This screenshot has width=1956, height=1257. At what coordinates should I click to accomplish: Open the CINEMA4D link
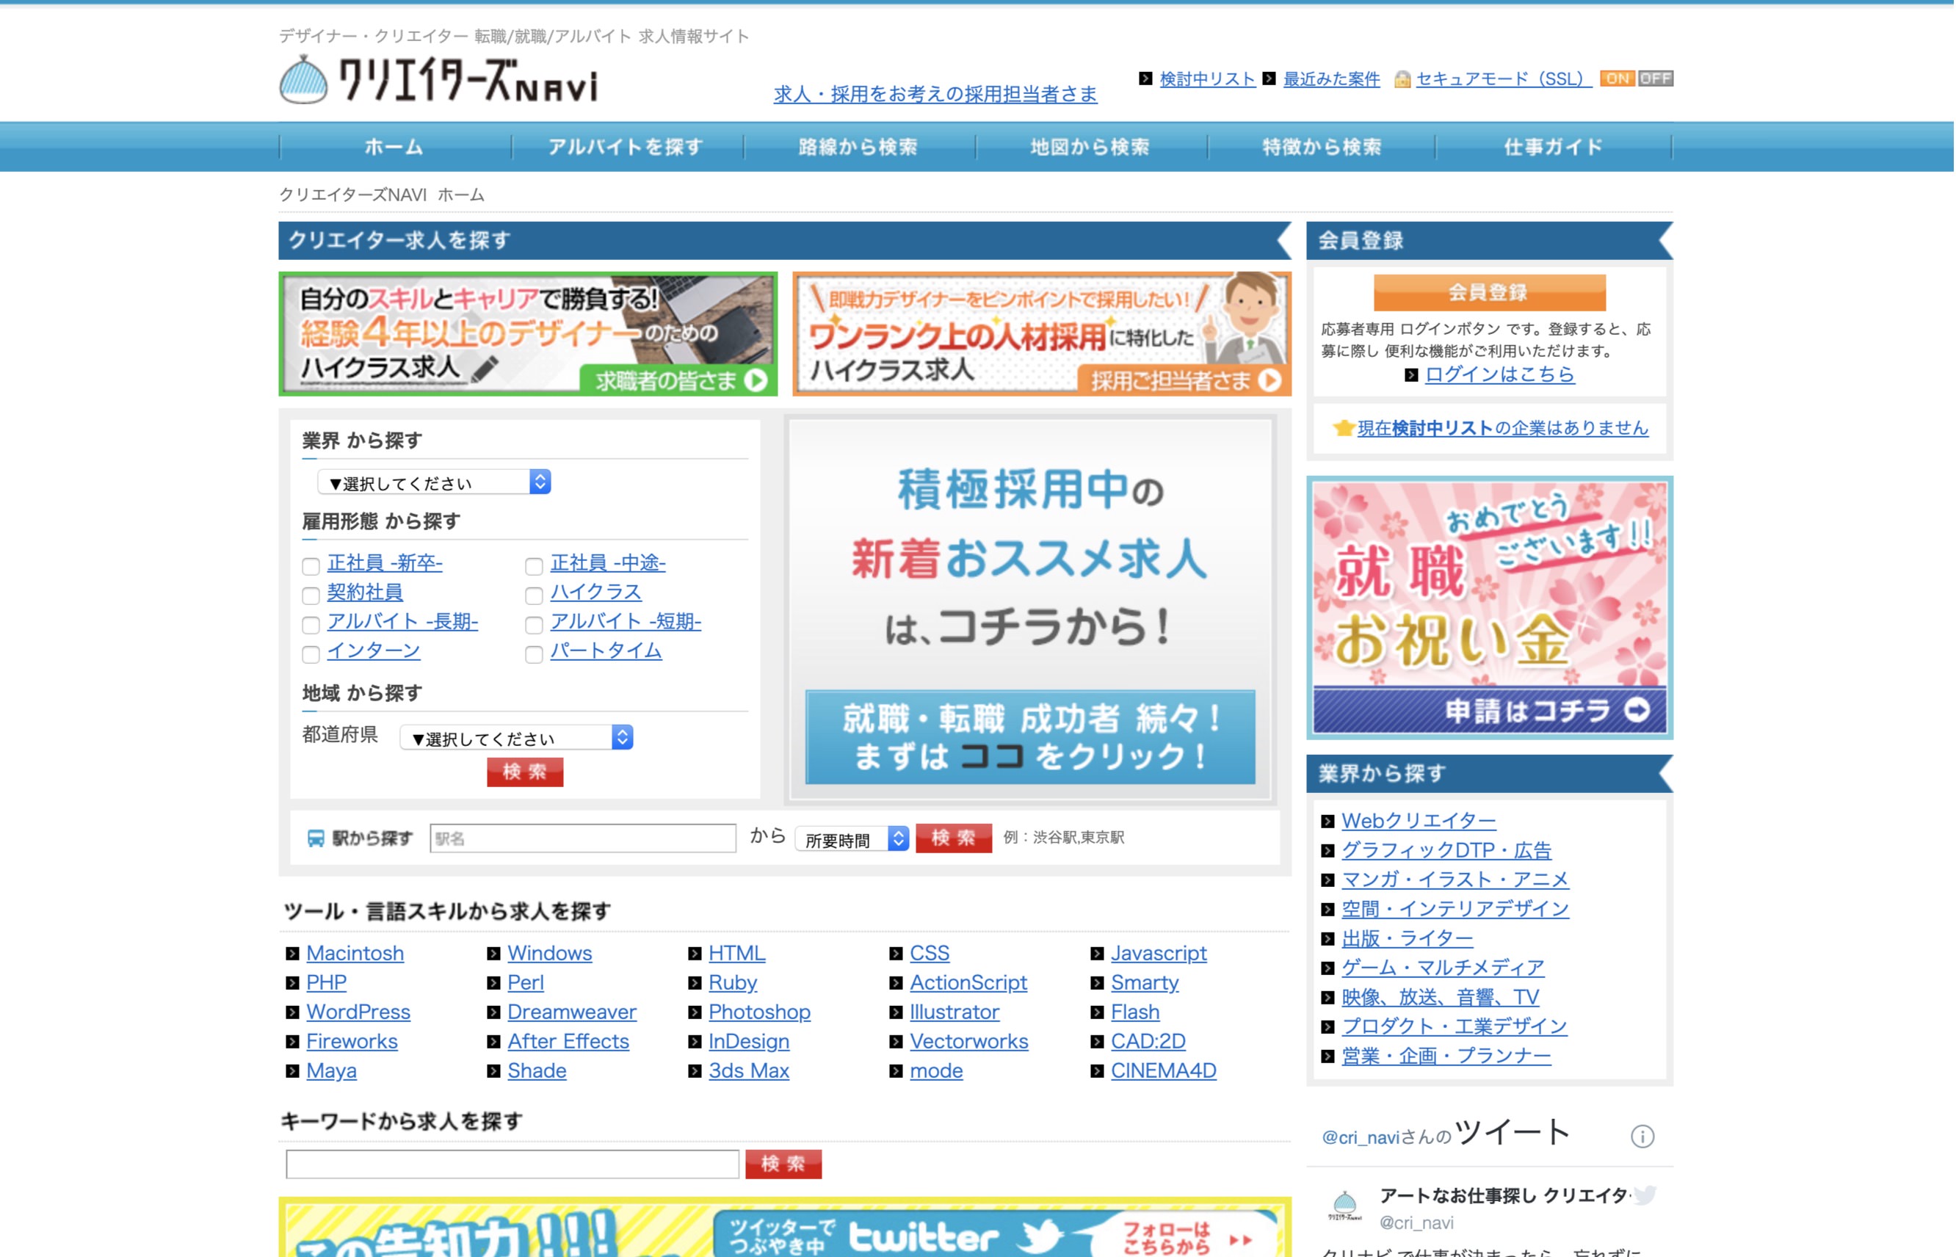(1163, 1071)
